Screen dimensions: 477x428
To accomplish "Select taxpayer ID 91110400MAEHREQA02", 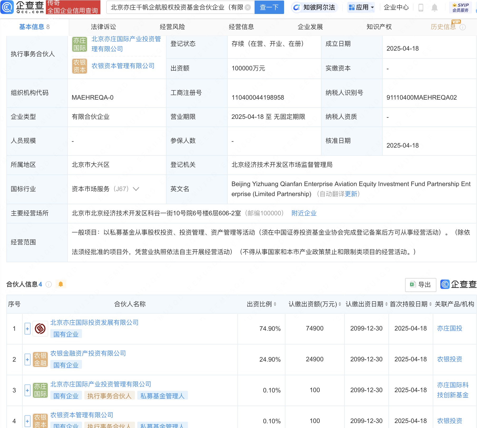I will (x=422, y=98).
